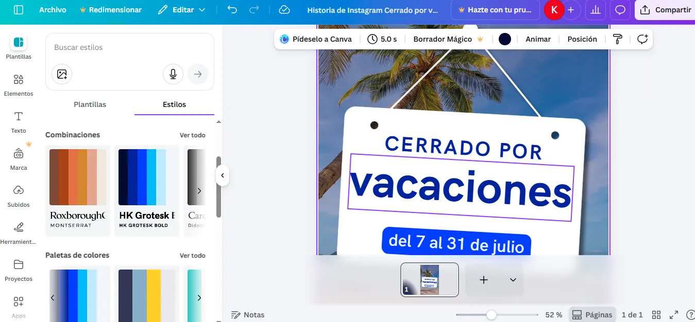
Task: Open comments using the speech bubble icon
Action: (620, 10)
